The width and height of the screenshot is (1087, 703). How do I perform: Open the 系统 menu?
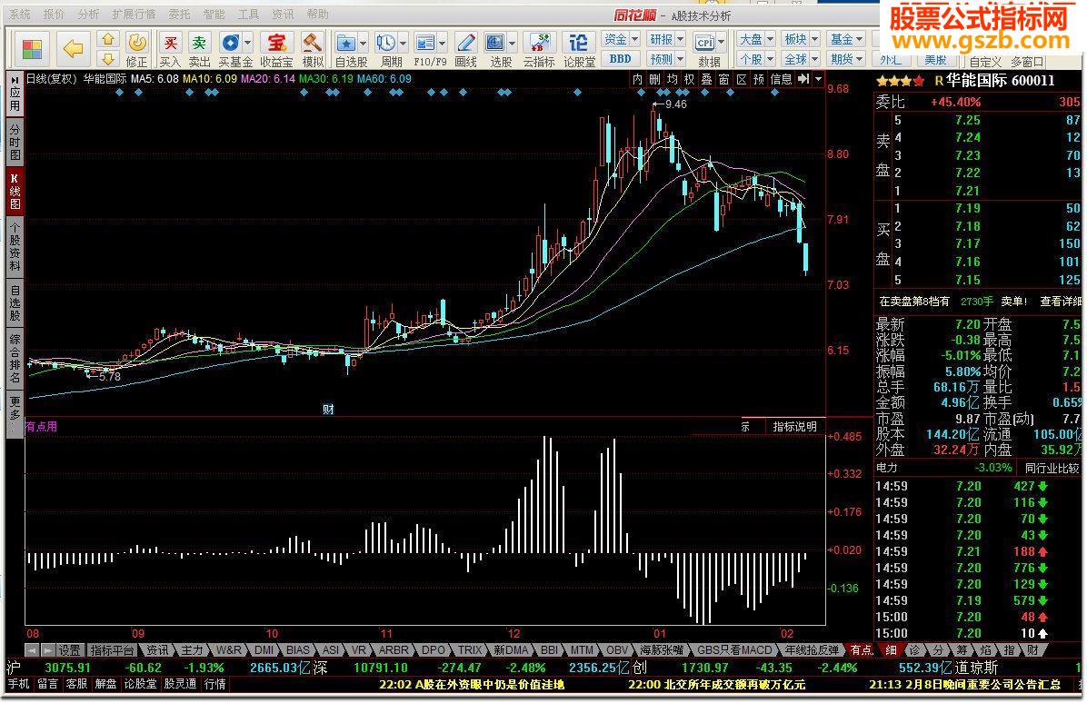point(19,15)
